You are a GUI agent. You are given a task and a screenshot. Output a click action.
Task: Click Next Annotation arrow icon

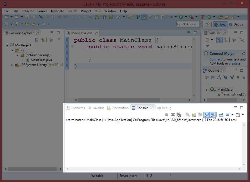point(6,24)
